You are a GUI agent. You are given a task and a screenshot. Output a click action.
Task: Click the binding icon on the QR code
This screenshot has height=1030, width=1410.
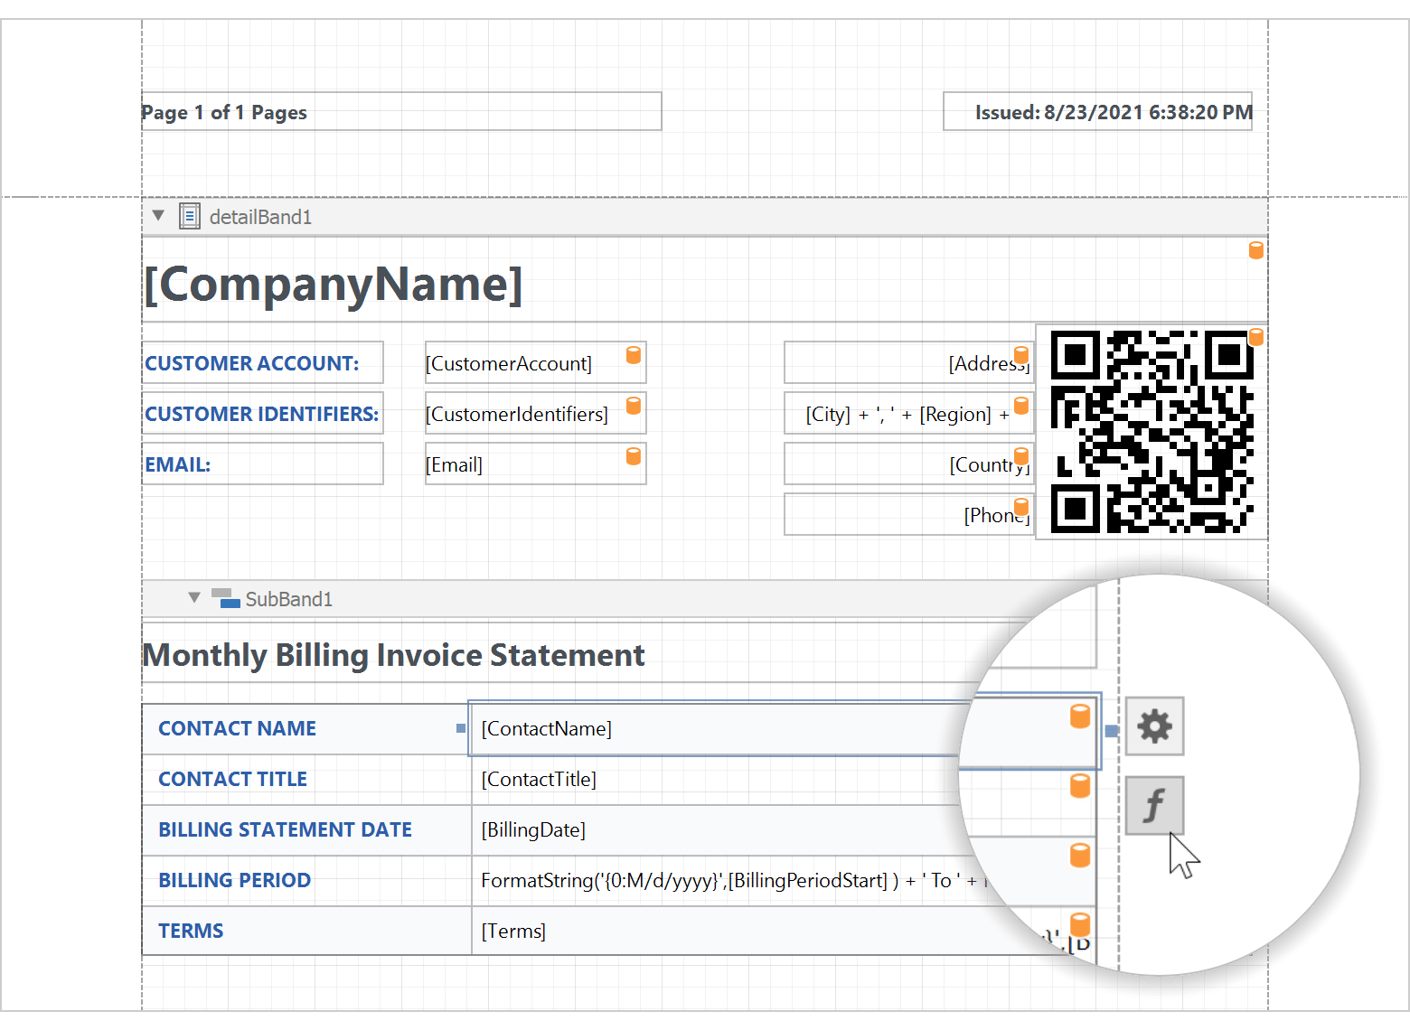[x=1255, y=335]
